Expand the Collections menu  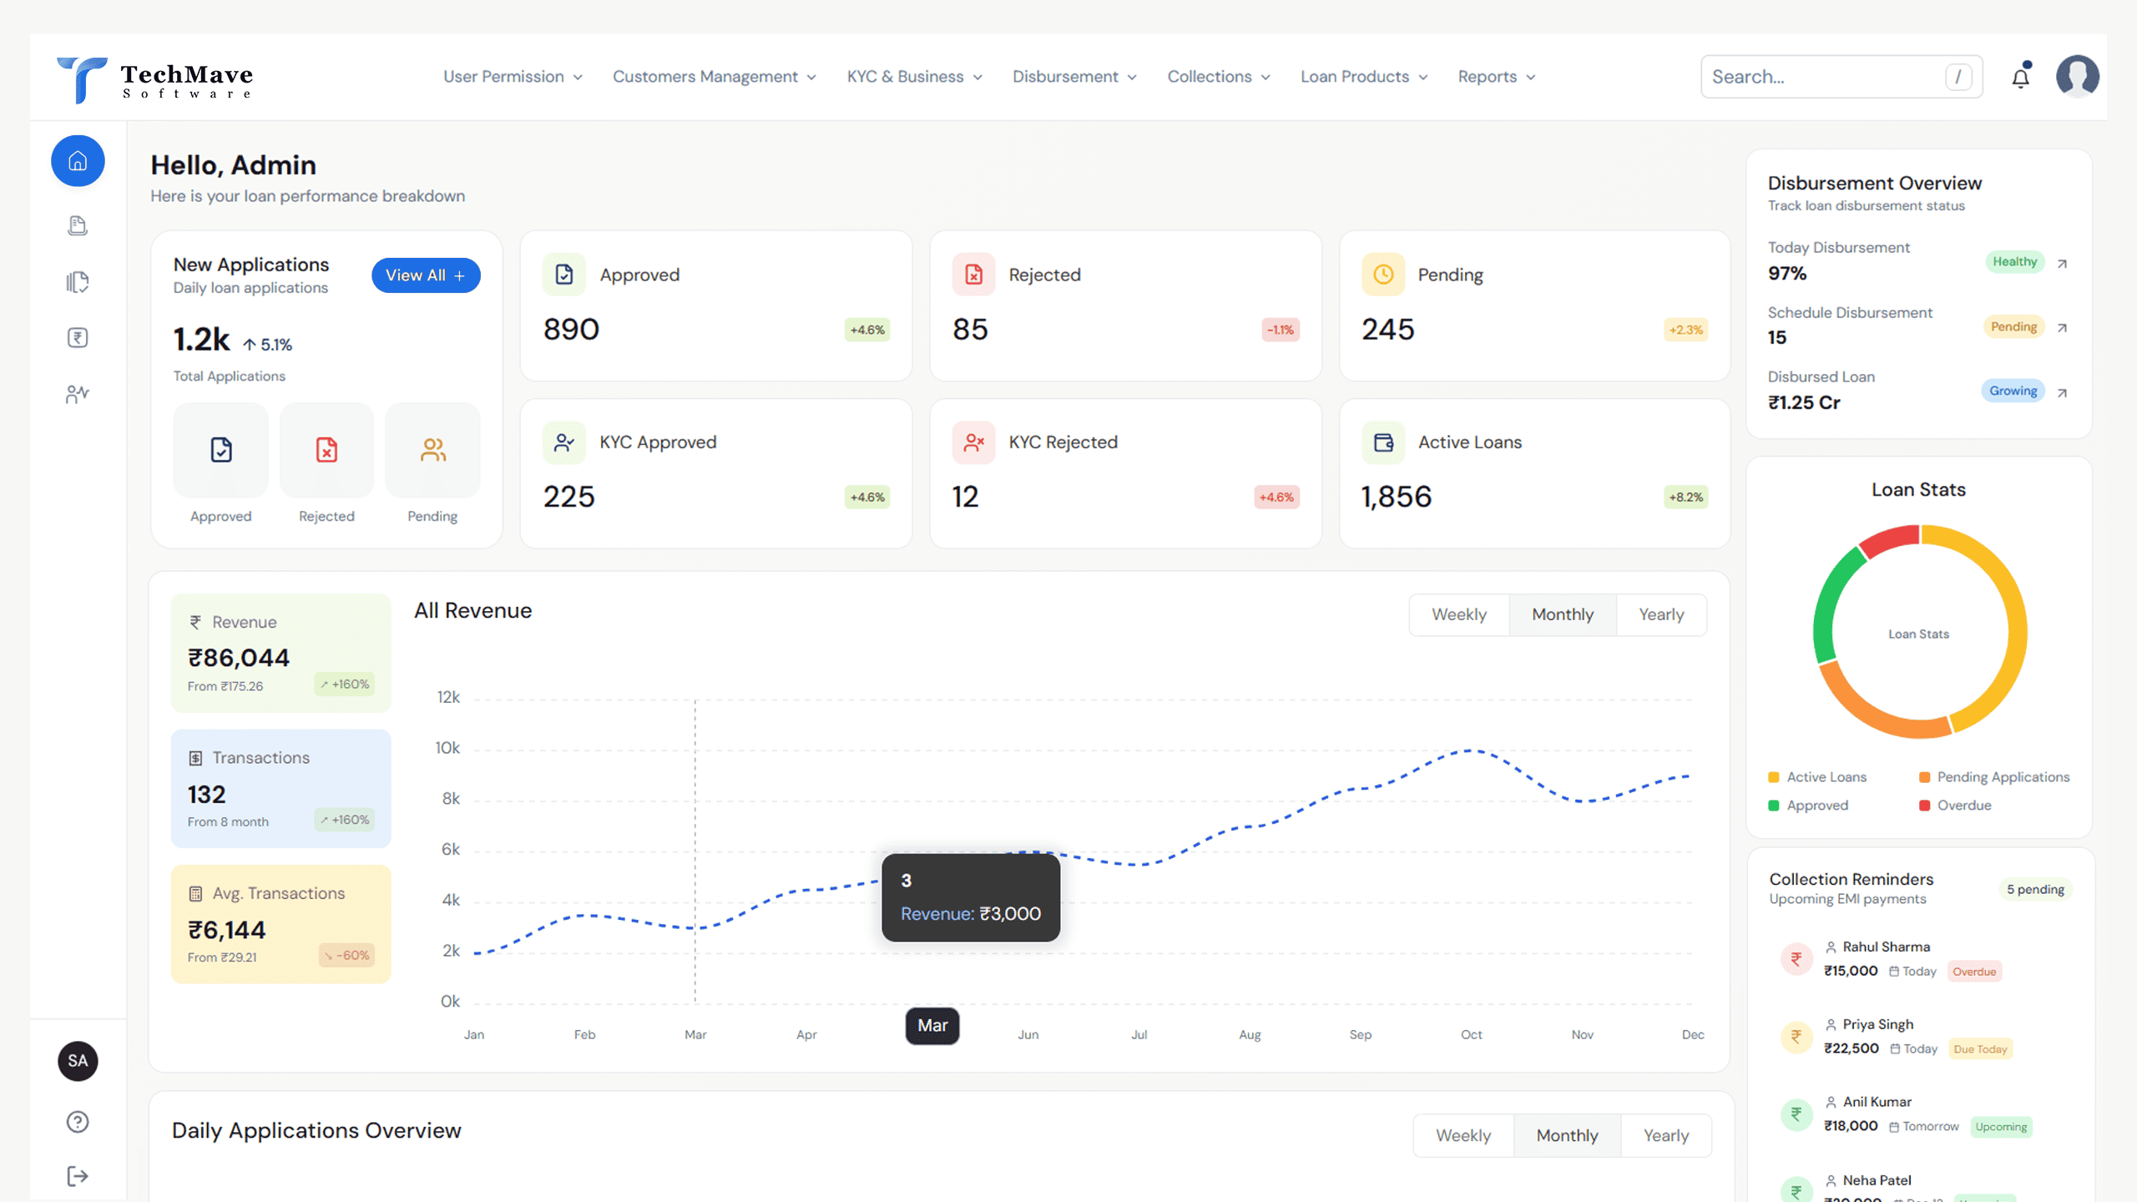point(1219,77)
